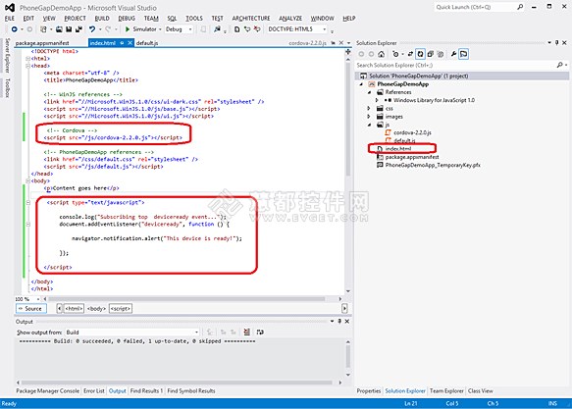Collapse the js folder
The width and height of the screenshot is (572, 409).
tap(370, 125)
